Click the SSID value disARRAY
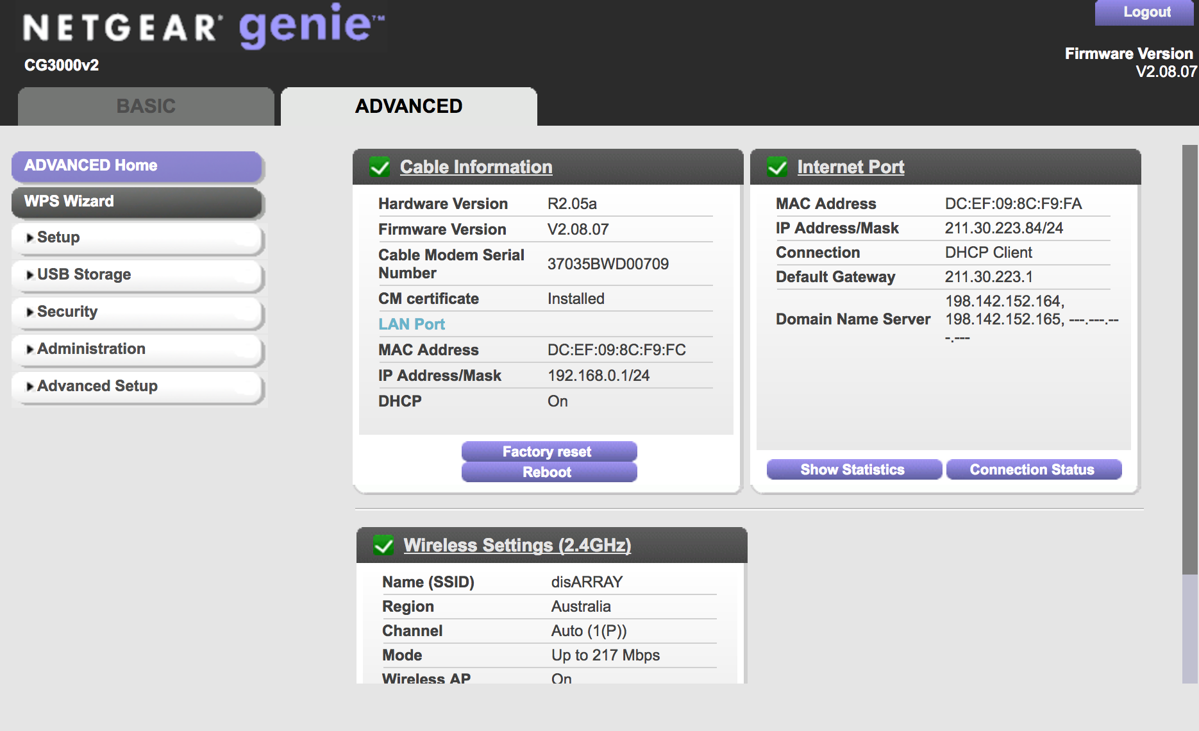Screen dimensions: 1199x731 coord(587,582)
